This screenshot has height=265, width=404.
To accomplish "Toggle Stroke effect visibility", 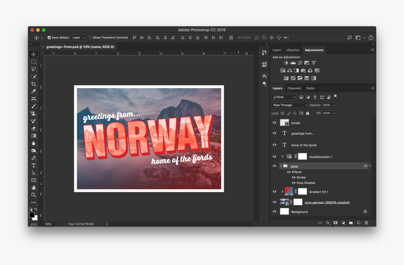I will [x=294, y=177].
